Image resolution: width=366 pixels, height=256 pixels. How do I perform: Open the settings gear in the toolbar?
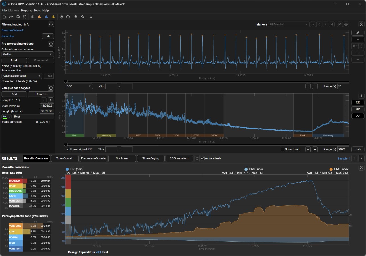tap(61, 17)
